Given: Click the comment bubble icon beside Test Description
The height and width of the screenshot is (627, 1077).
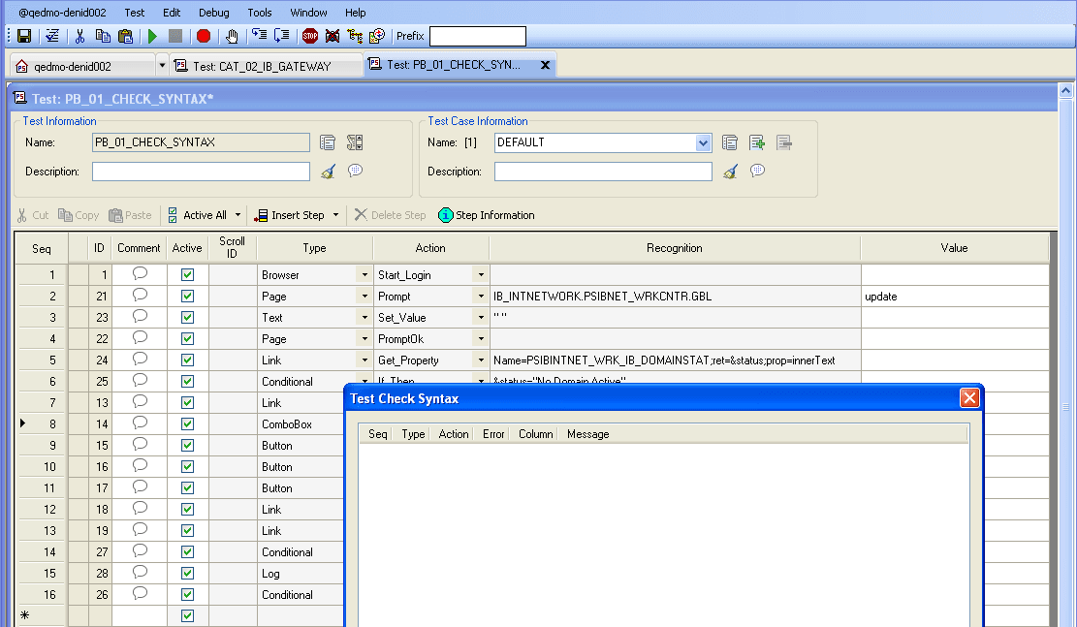Looking at the screenshot, I should click(x=353, y=172).
